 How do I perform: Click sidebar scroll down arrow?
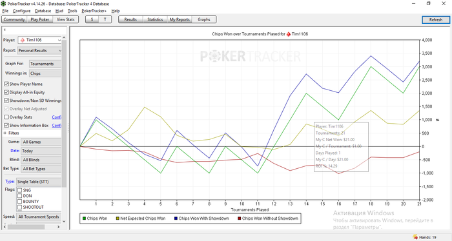64,222
